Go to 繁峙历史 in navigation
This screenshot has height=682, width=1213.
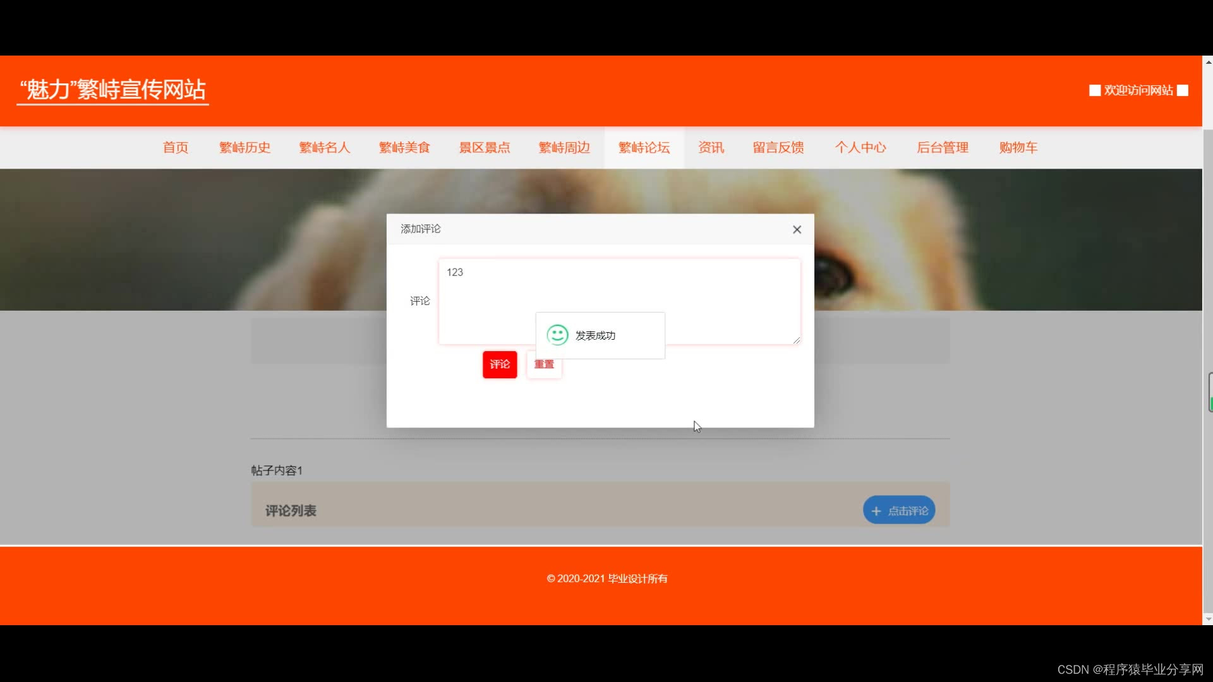(x=245, y=147)
